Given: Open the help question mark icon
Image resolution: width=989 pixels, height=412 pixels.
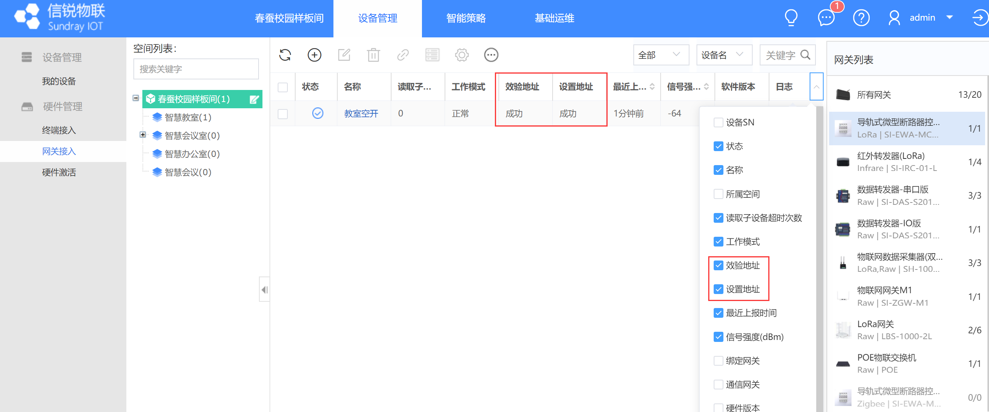Looking at the screenshot, I should pyautogui.click(x=861, y=18).
